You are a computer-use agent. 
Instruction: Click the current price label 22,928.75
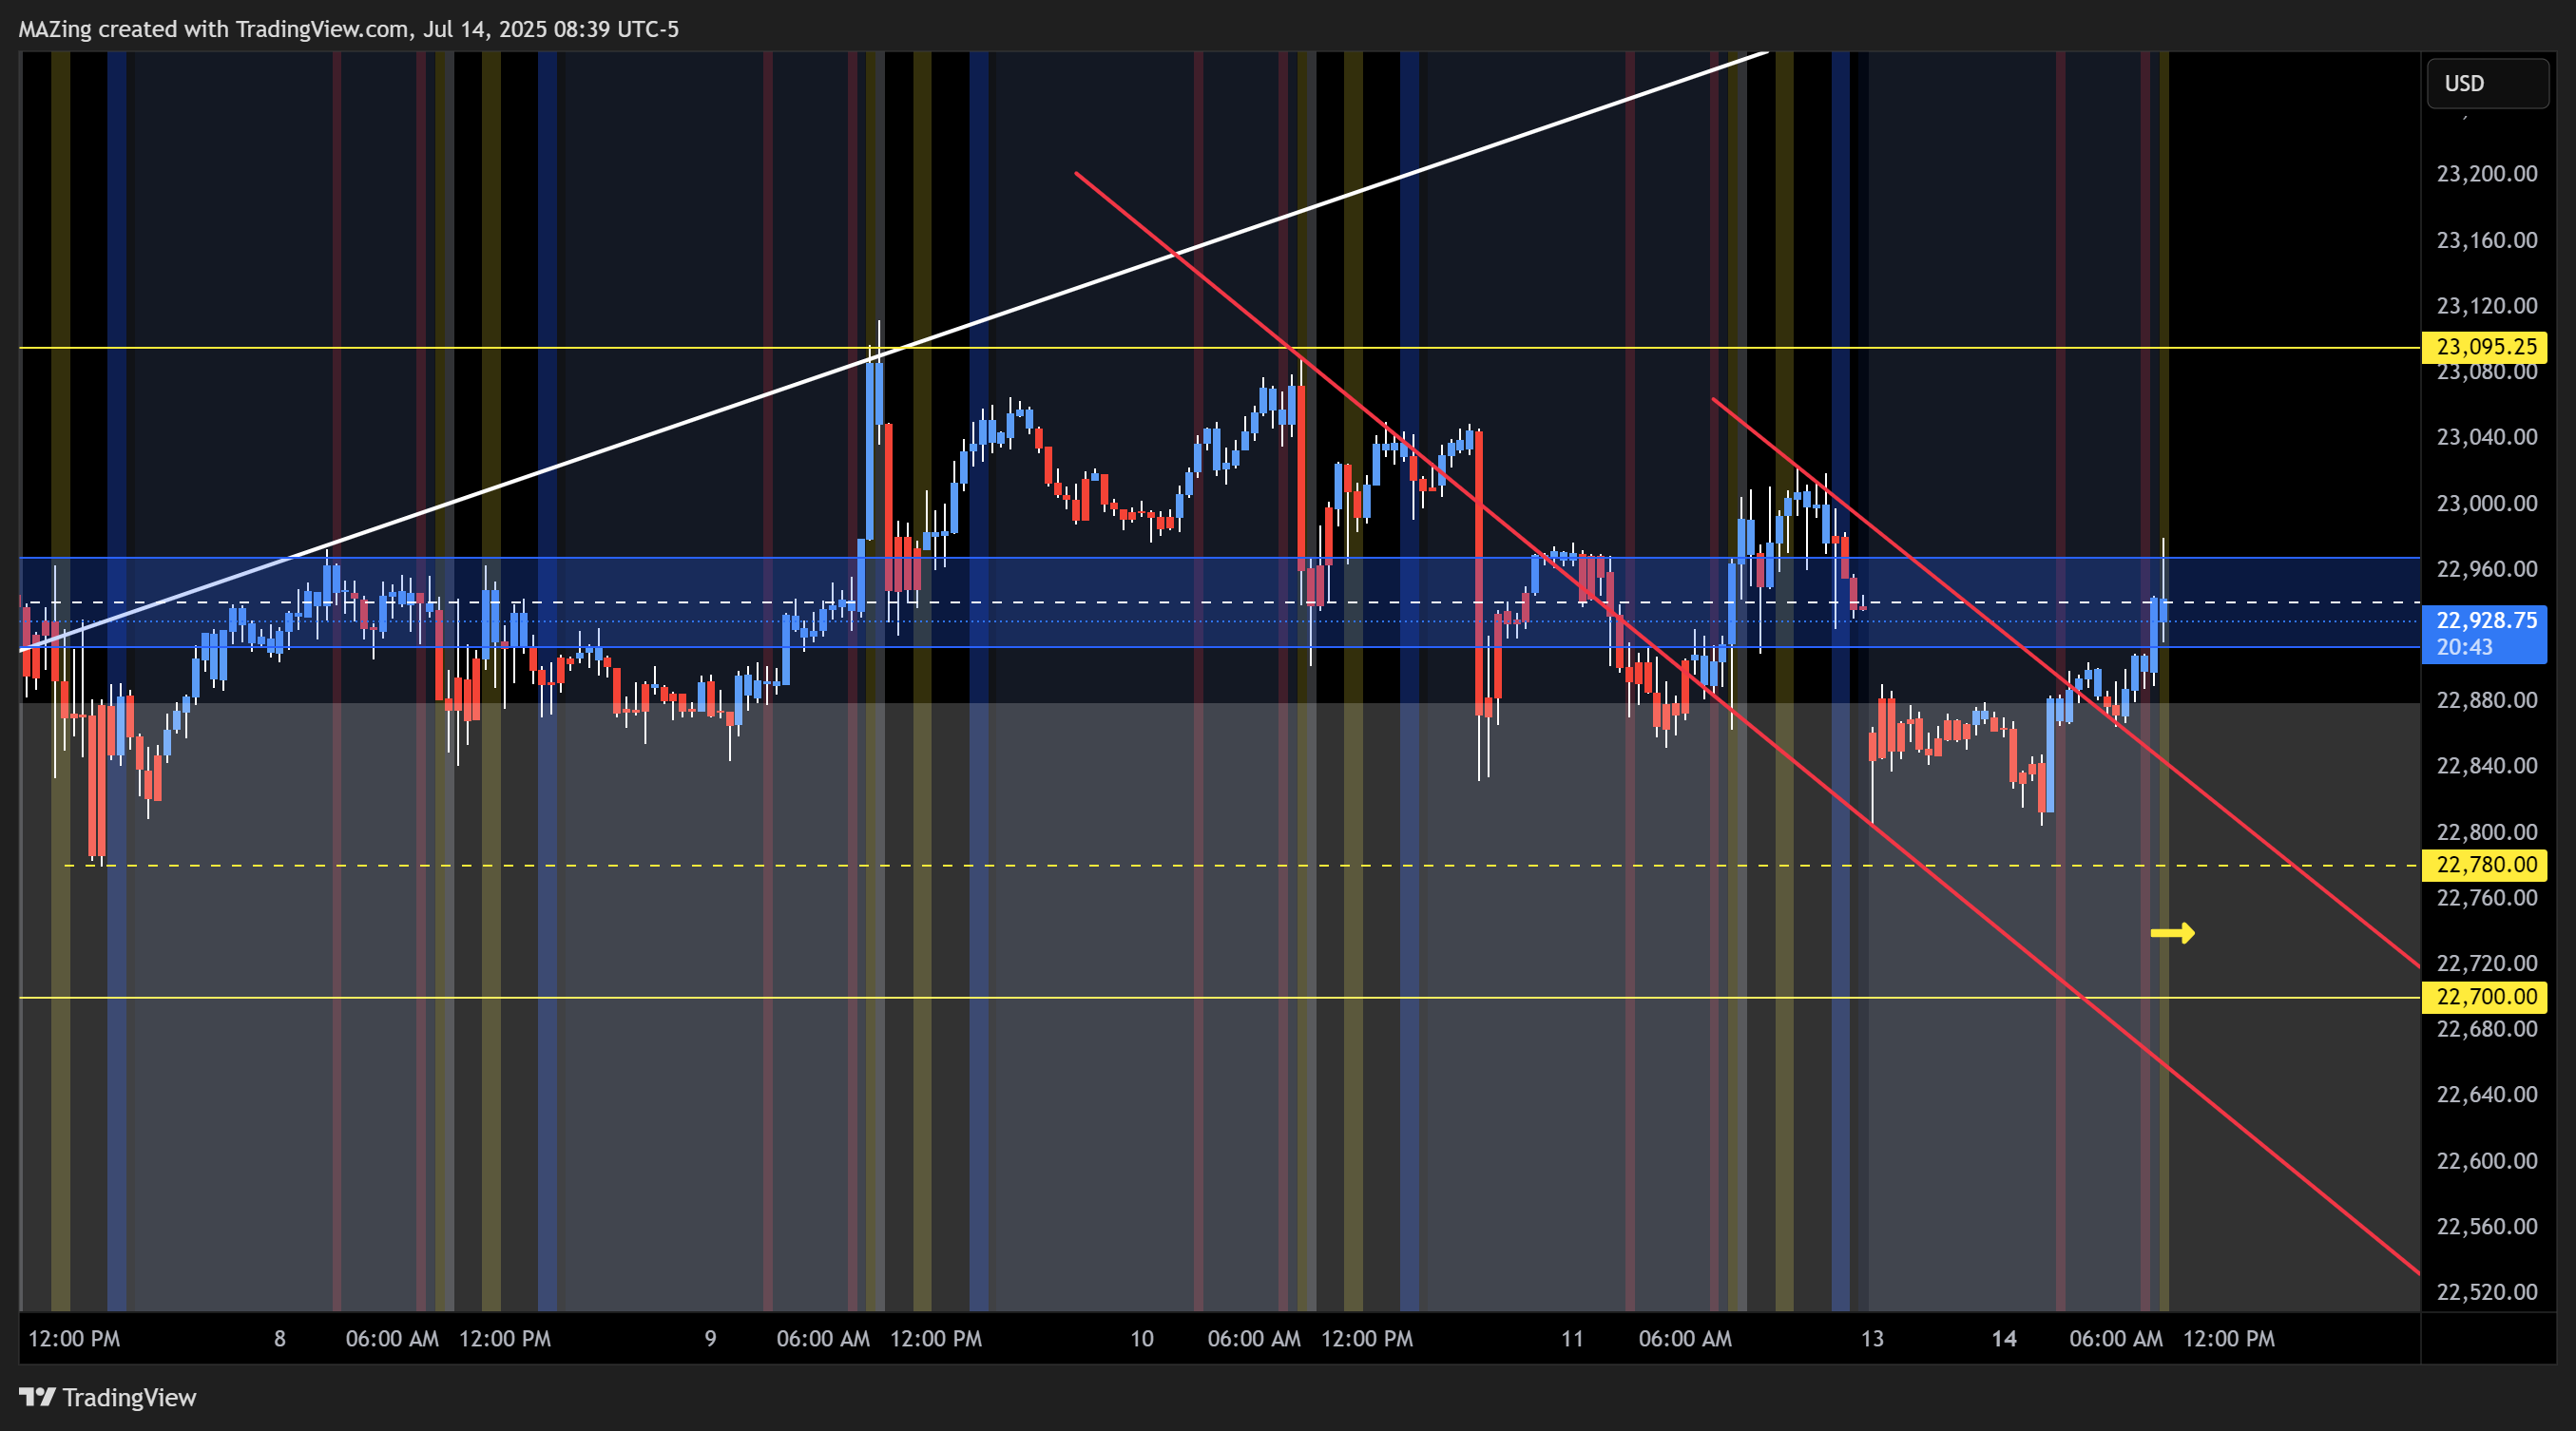point(2486,620)
